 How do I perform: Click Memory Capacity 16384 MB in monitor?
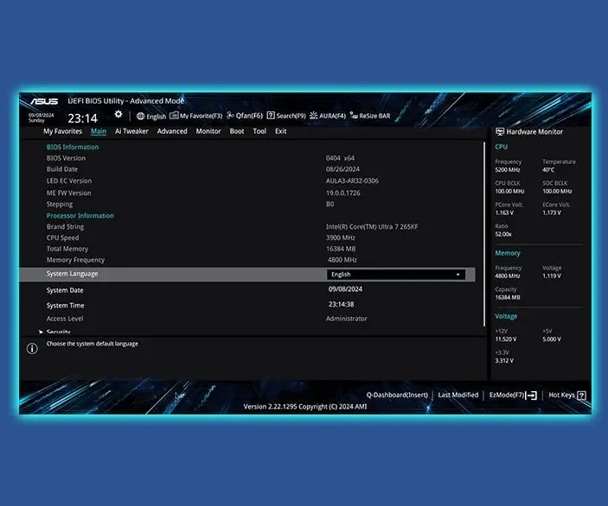tap(508, 297)
